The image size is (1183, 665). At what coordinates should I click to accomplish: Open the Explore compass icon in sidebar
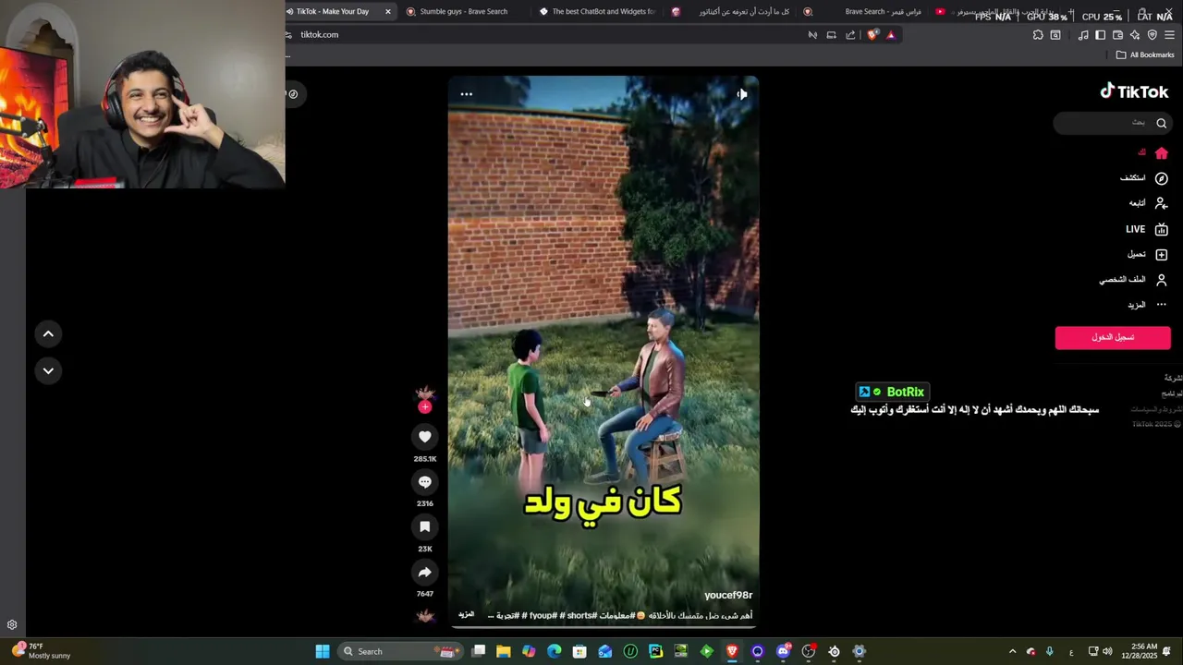(1162, 178)
